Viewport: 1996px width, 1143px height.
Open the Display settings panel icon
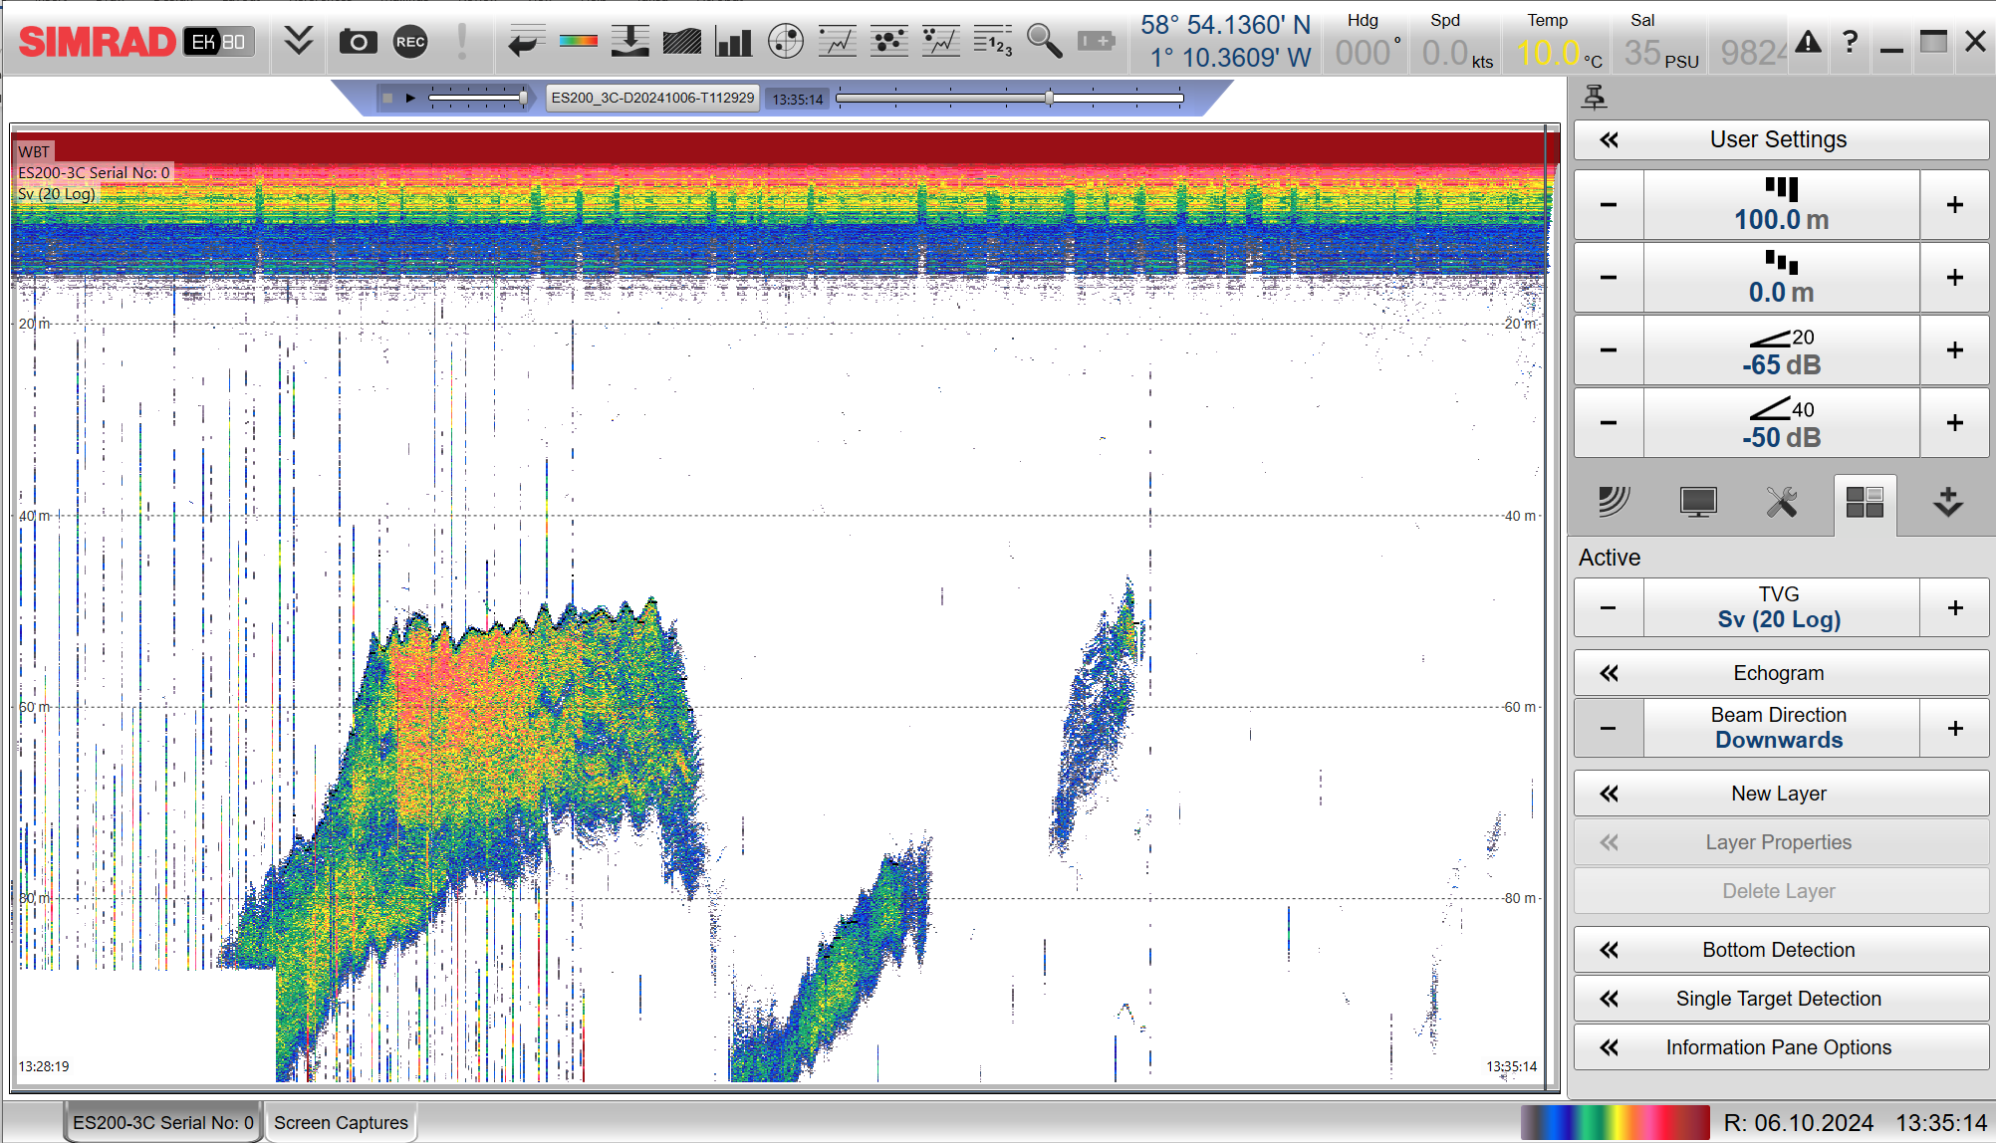pyautogui.click(x=1698, y=503)
